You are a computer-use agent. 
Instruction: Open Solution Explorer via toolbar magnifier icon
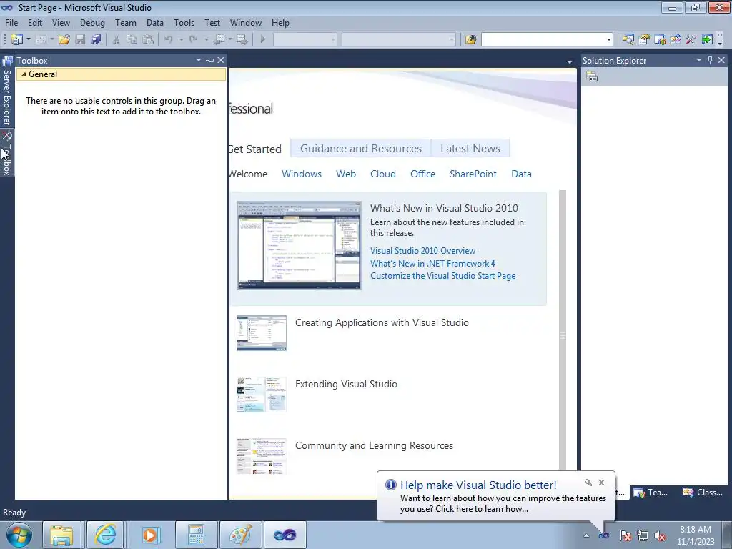pyautogui.click(x=628, y=40)
